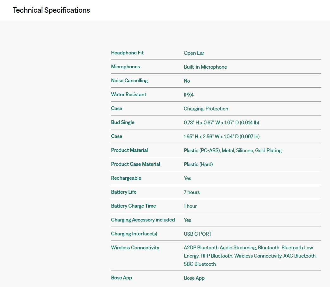The height and width of the screenshot is (287, 330).
Task: Click the Charging, Protection value
Action: [206, 109]
